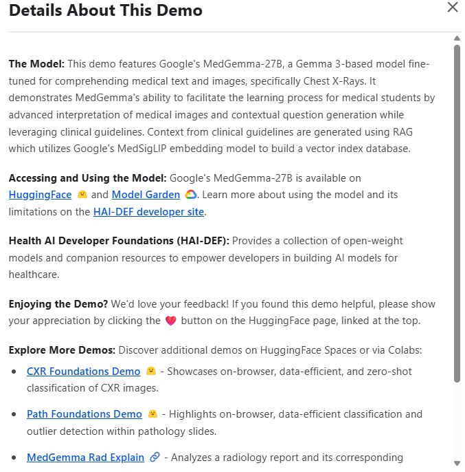The image size is (465, 472).
Task: Click the HuggingFace icon next to CXR Foundations Demo
Action: click(x=150, y=372)
